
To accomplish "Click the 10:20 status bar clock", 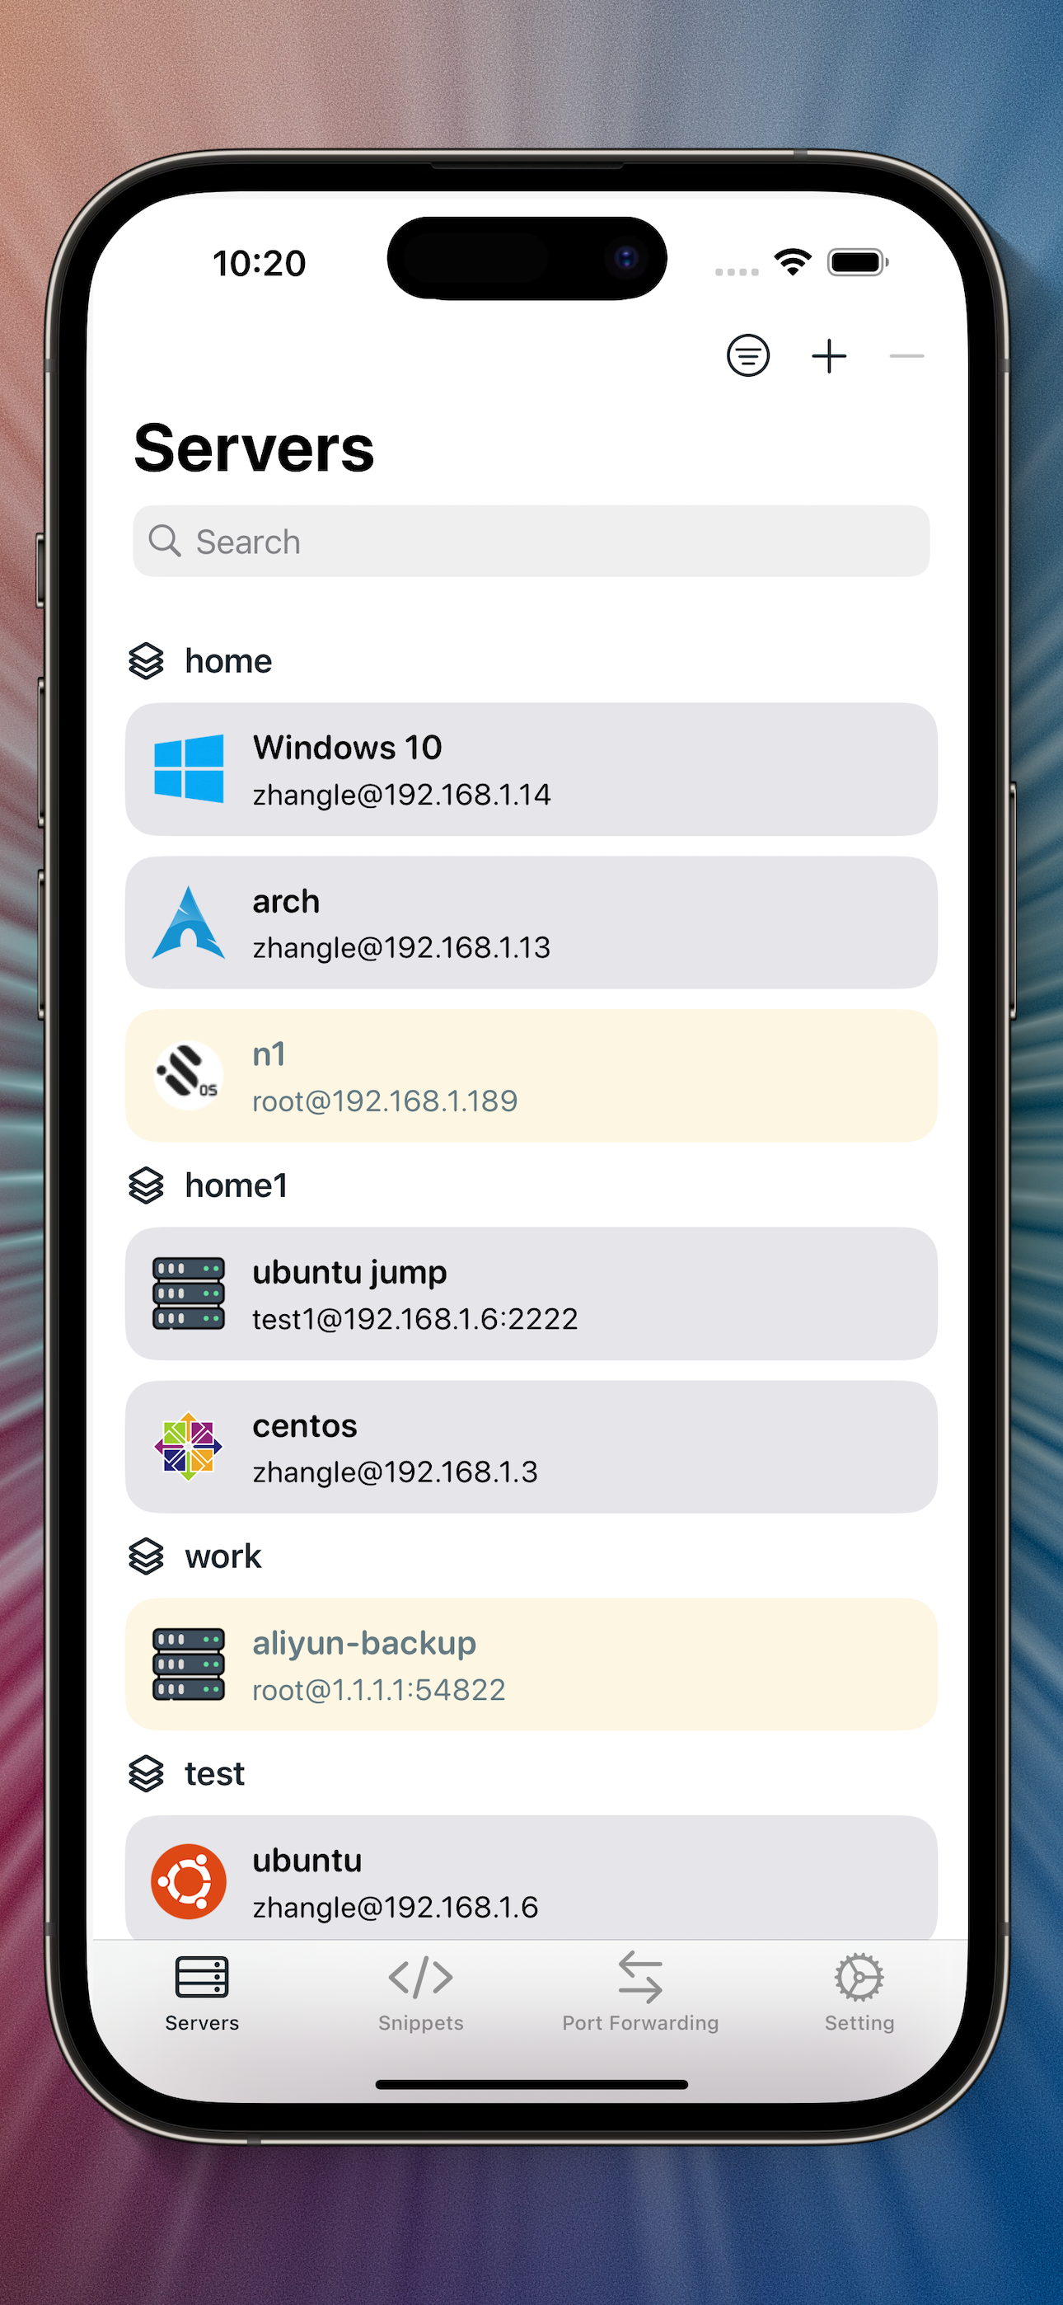I will [x=260, y=263].
